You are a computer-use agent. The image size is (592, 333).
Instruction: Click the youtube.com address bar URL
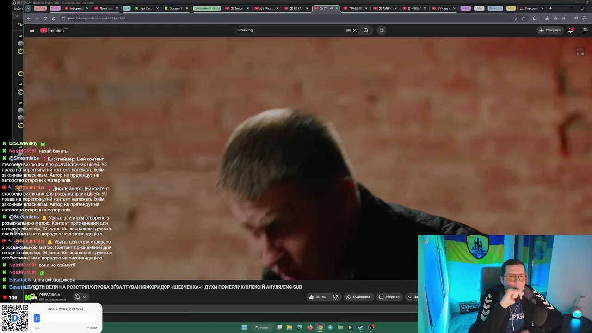(97, 18)
